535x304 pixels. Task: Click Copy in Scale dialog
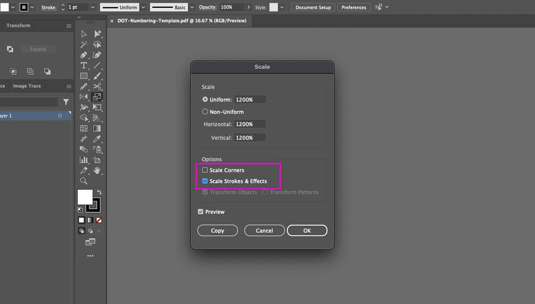pyautogui.click(x=218, y=231)
